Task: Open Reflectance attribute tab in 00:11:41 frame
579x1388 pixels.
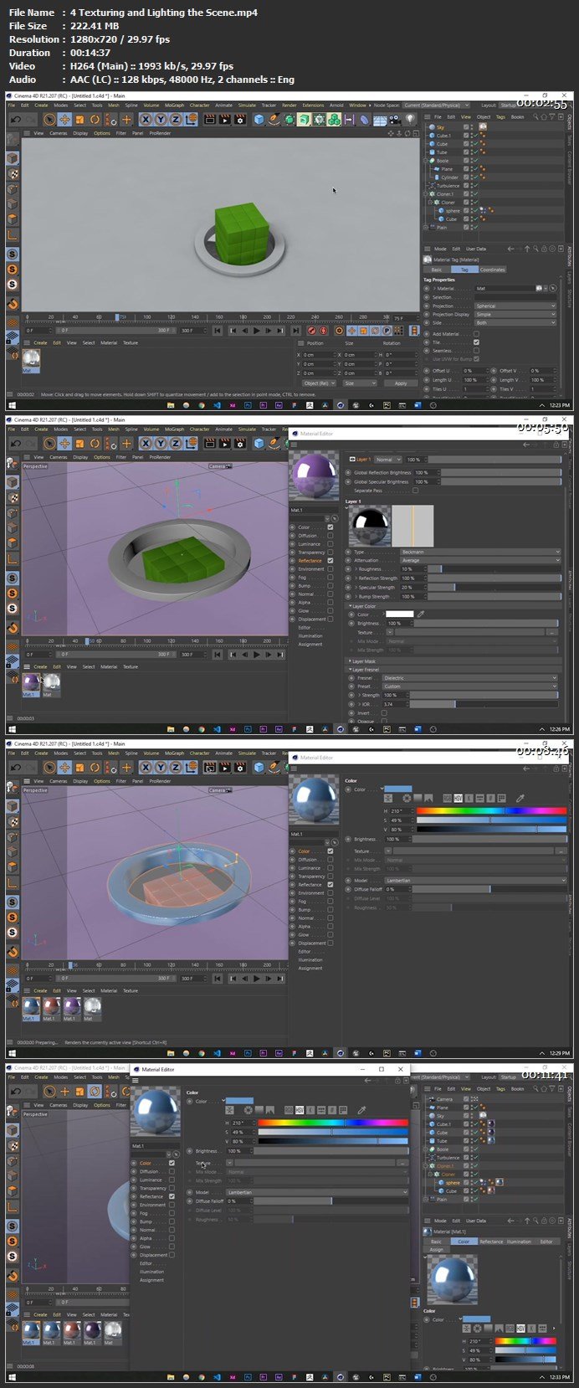Action: pos(491,1241)
